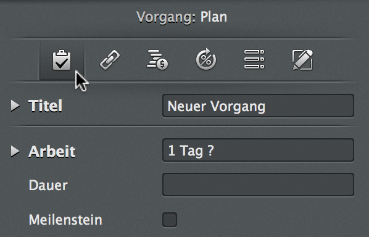Open the pencil notes edit icon
Image resolution: width=369 pixels, height=237 pixels.
coord(302,60)
